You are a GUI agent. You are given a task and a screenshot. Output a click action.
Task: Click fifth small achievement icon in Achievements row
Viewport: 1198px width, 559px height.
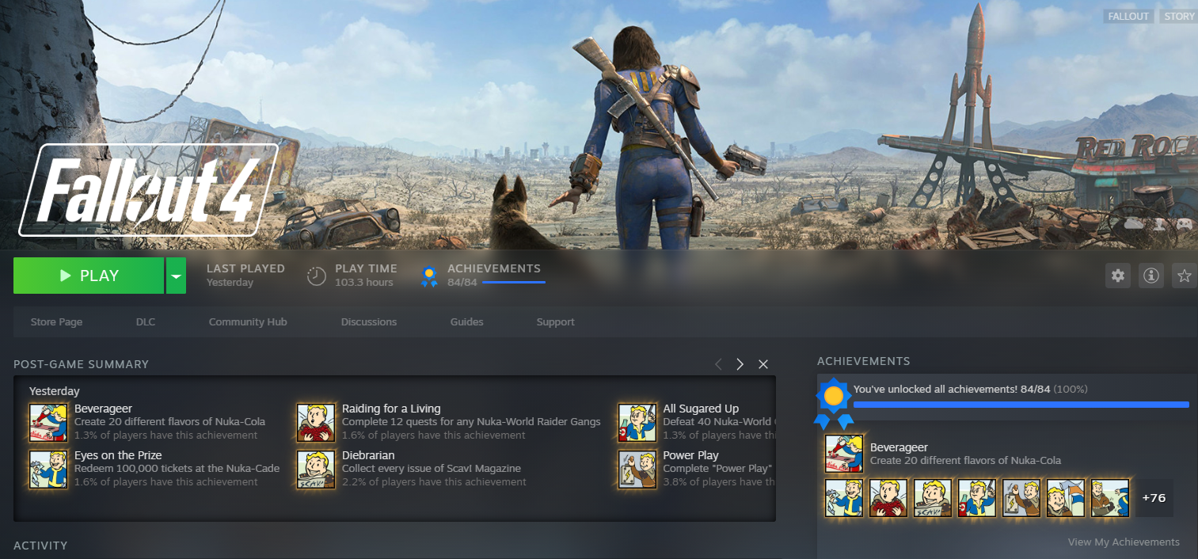click(x=1021, y=498)
